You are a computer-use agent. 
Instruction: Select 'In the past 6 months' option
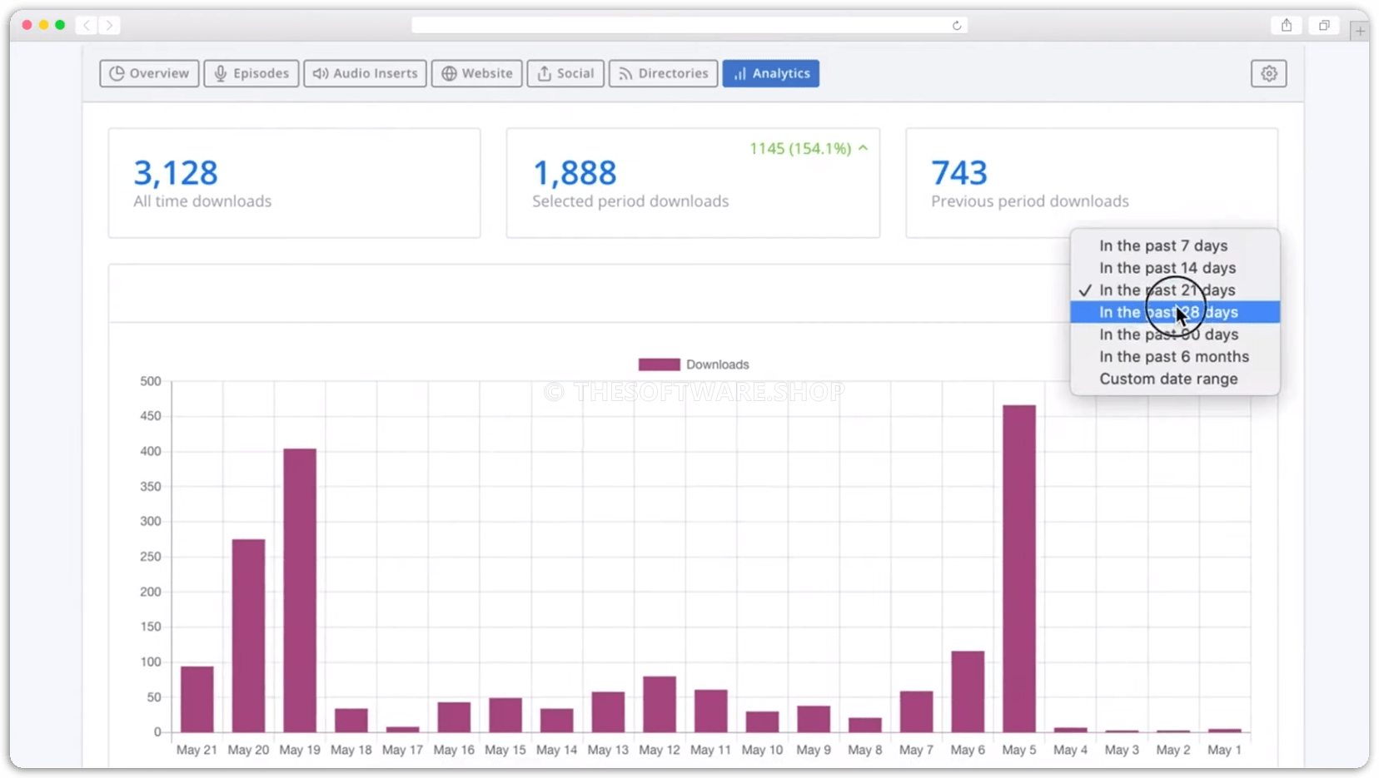(x=1174, y=356)
